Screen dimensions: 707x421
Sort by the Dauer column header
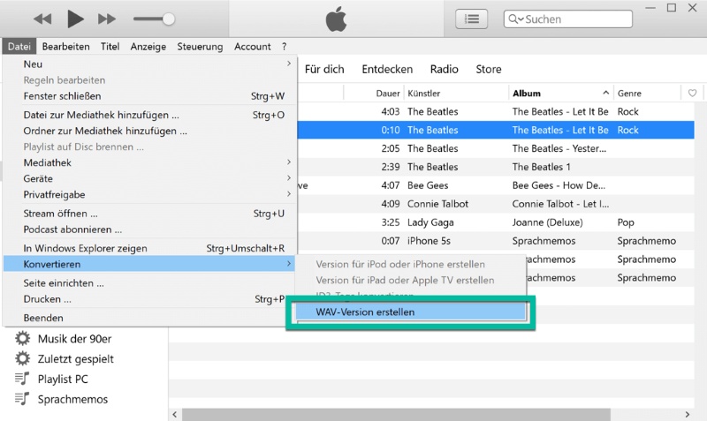(388, 94)
